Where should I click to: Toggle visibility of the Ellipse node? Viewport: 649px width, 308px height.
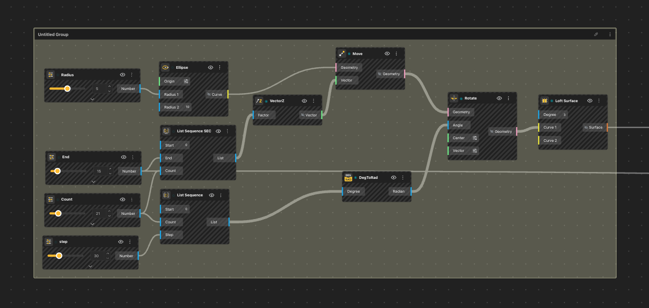(210, 68)
